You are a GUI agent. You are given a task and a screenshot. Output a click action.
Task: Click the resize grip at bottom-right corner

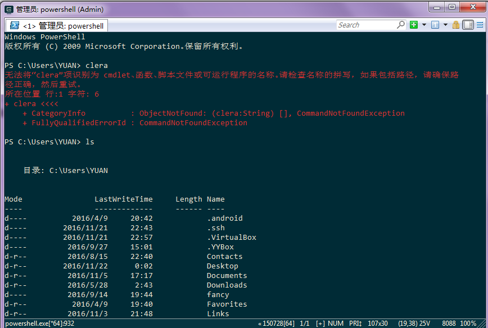pos(482,324)
